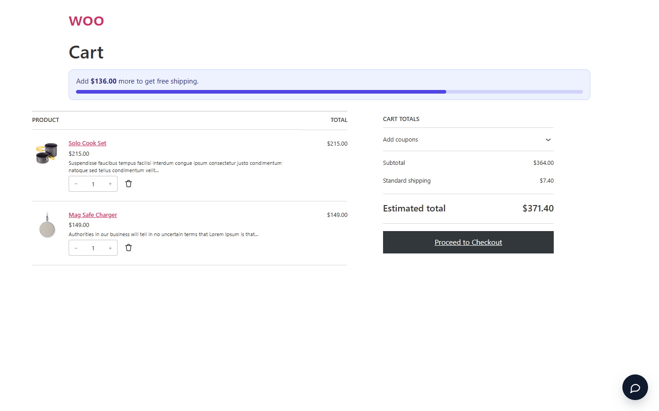This screenshot has width=659, height=411.
Task: Click the PRODUCT column header
Action: coord(46,120)
